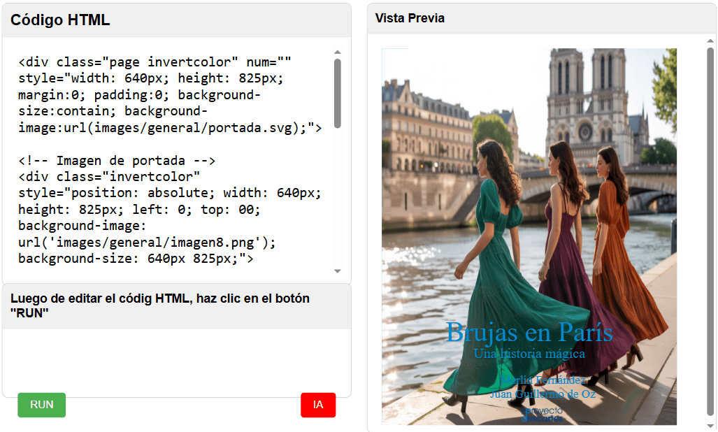Click the green RUN button

(x=42, y=405)
